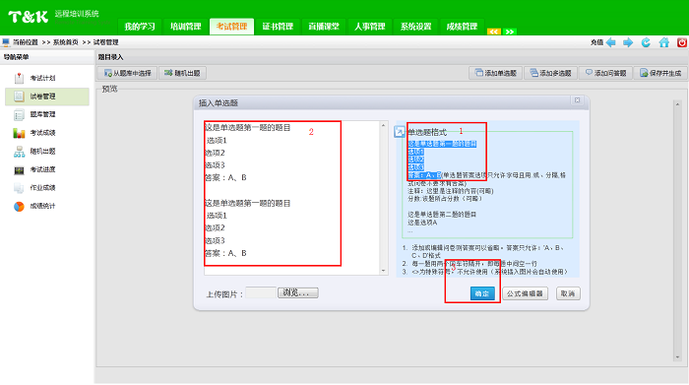This screenshot has width=689, height=385.
Task: Click the 作业成绩 document icon
Action: 19,188
